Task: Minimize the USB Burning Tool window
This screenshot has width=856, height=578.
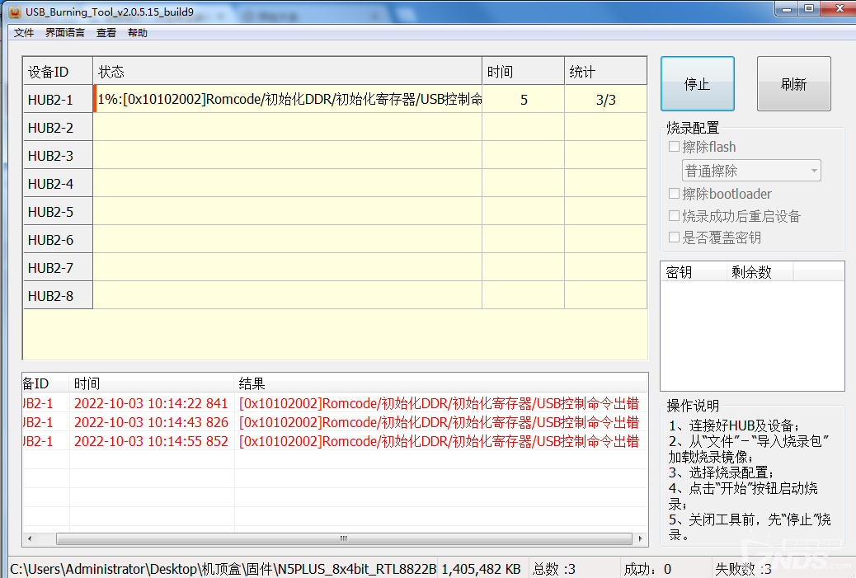Action: pos(787,9)
